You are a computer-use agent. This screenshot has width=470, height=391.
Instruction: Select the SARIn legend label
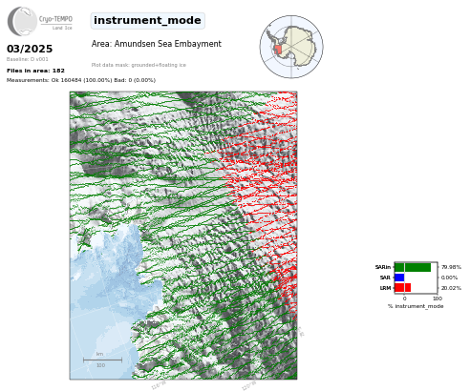tap(383, 267)
